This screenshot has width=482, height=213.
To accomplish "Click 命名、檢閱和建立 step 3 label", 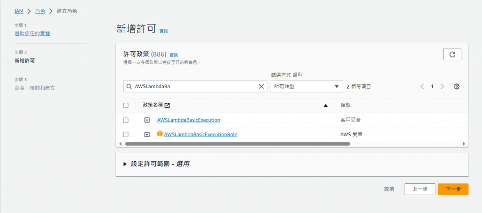I will click(35, 88).
